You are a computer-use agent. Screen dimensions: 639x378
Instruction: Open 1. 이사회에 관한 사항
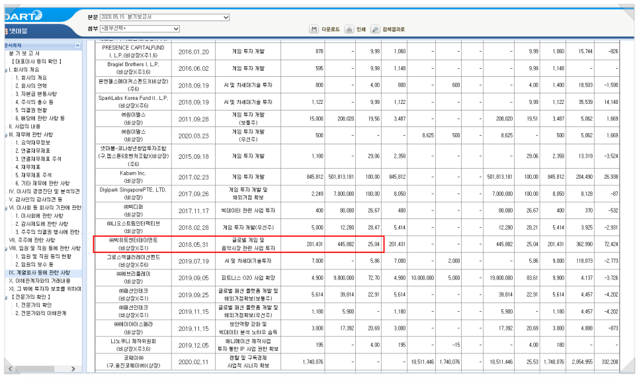coord(39,216)
